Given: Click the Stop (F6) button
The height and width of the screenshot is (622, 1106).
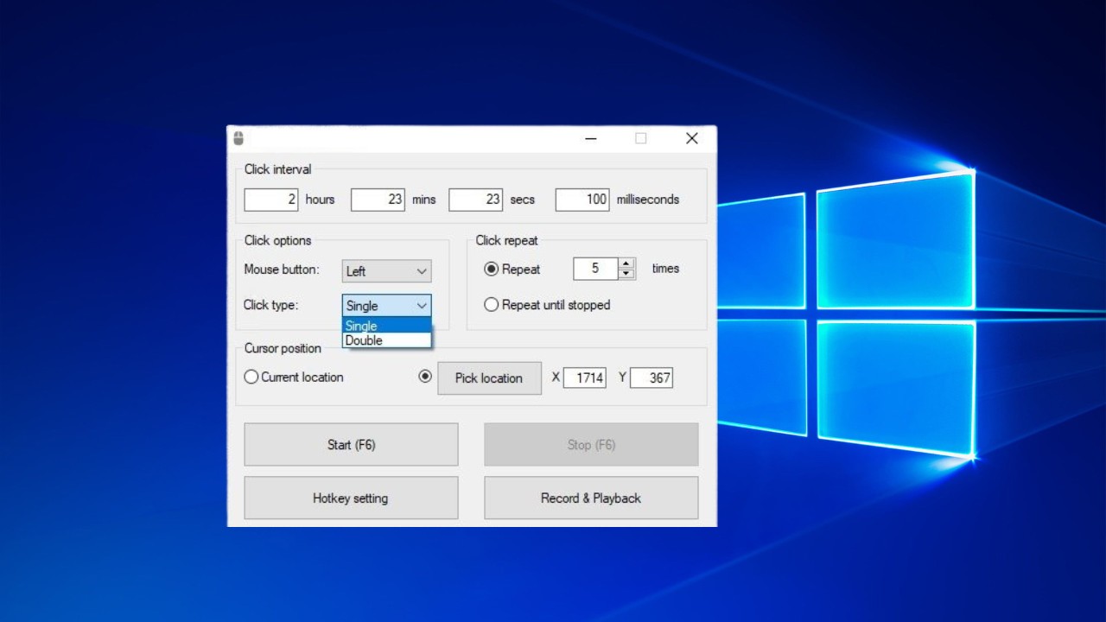Looking at the screenshot, I should point(591,445).
